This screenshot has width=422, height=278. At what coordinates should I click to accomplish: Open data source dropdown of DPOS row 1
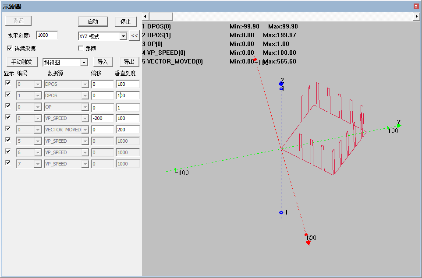85,95
